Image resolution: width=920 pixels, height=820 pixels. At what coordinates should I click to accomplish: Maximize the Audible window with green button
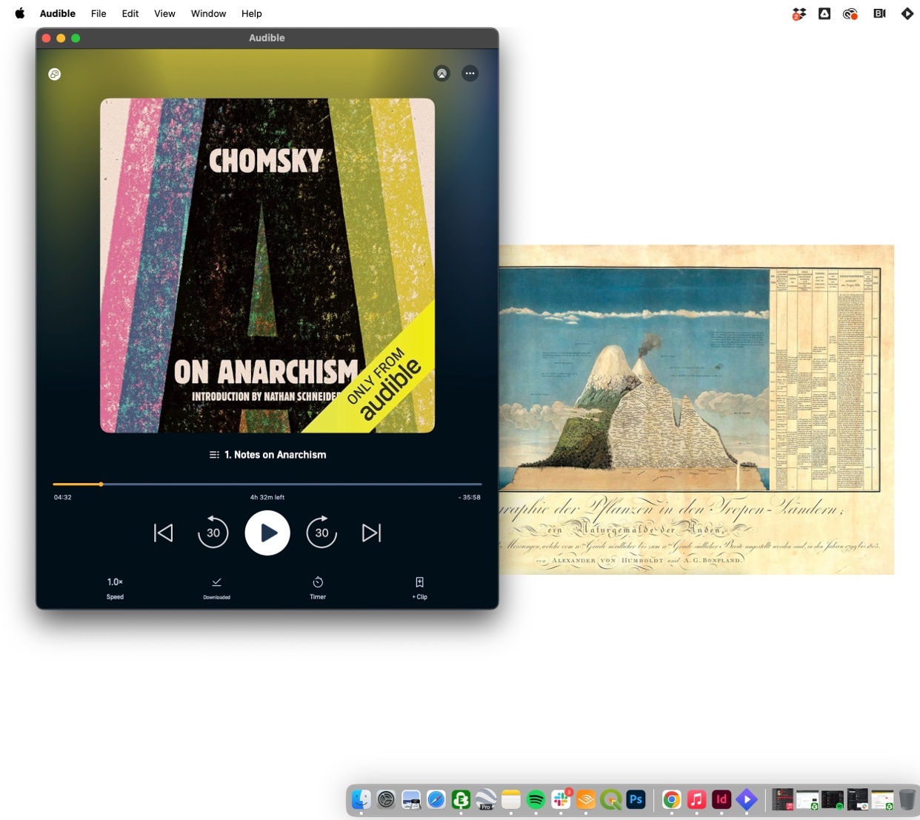[x=76, y=38]
